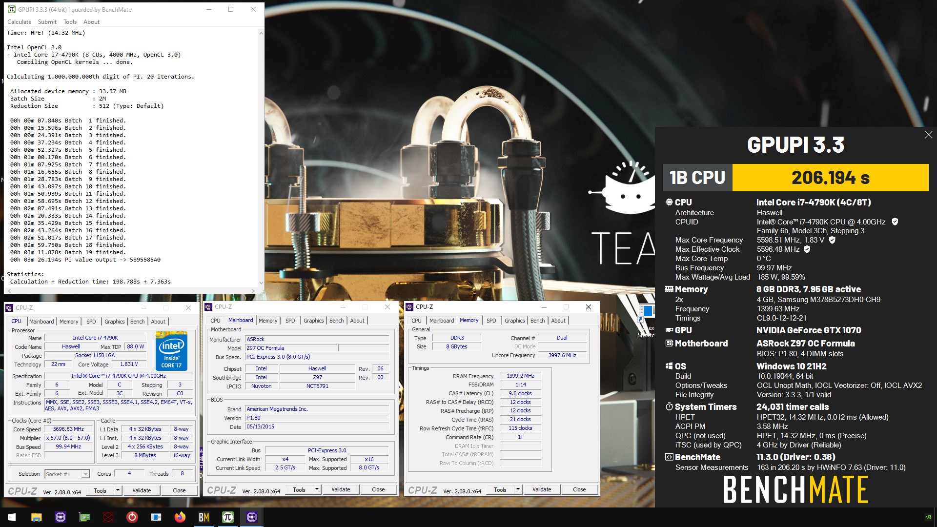The height and width of the screenshot is (527, 937).
Task: Open the Socket #1 selection dropdown
Action: pos(67,474)
